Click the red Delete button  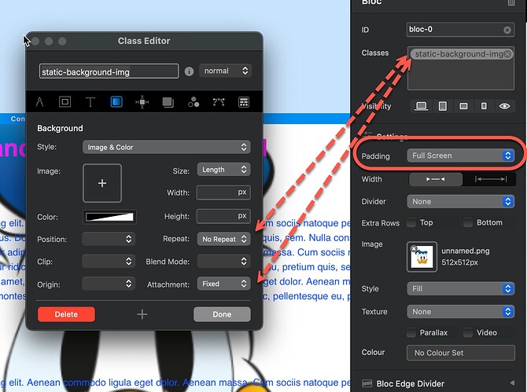click(x=66, y=314)
